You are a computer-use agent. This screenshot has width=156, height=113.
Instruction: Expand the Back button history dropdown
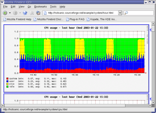pyautogui.click(x=10, y=13)
